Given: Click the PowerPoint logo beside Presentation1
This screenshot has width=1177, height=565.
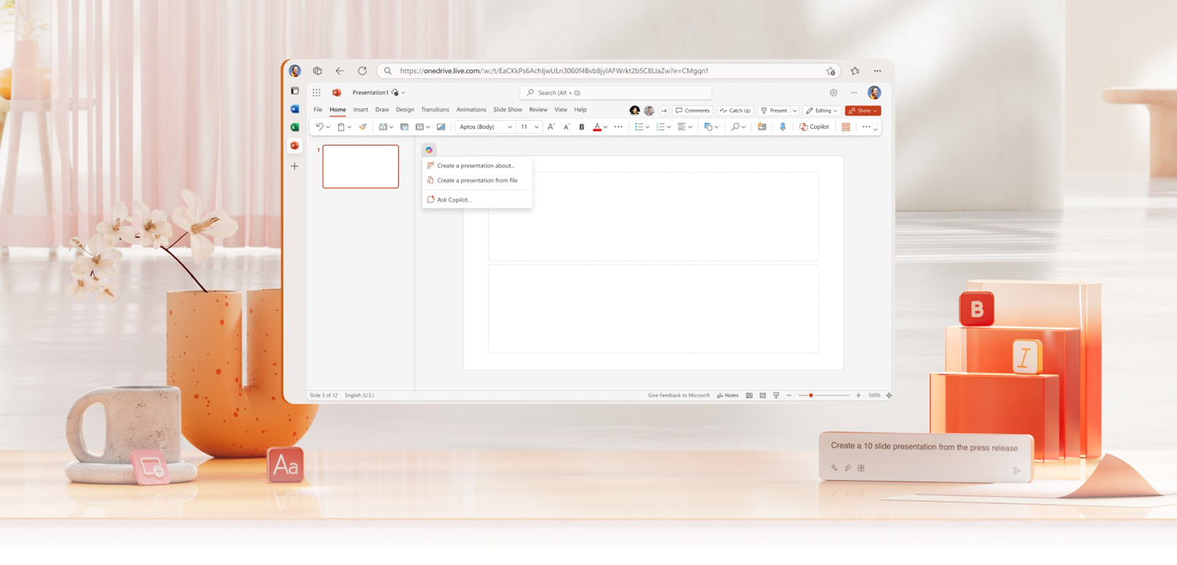Looking at the screenshot, I should tap(337, 93).
